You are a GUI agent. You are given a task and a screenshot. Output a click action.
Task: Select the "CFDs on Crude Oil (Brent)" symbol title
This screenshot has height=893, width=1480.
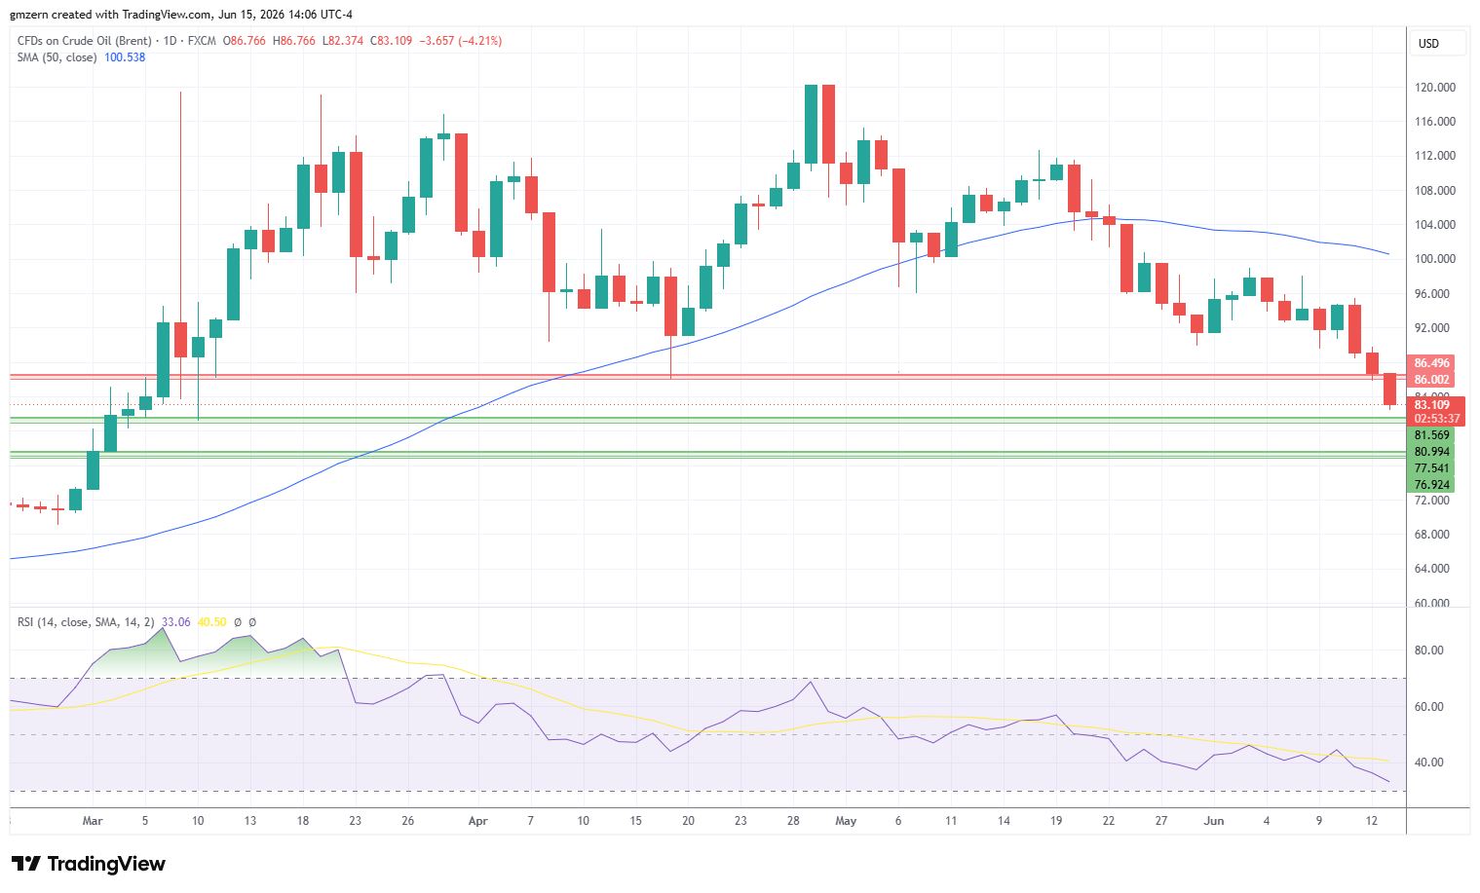85,41
